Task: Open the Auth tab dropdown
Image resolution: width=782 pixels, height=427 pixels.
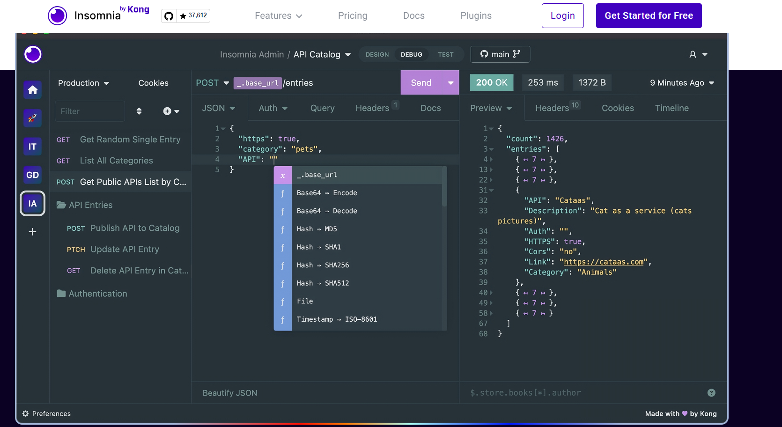Action: 273,108
